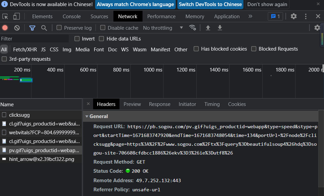Click the Filter text input field

34,39
